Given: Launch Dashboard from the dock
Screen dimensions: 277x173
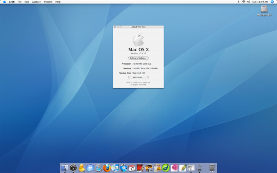Looking at the screenshot, I should (73, 168).
